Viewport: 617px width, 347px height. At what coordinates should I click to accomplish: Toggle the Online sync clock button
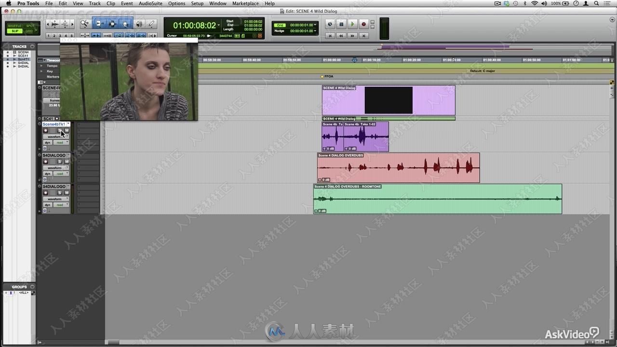pos(330,24)
